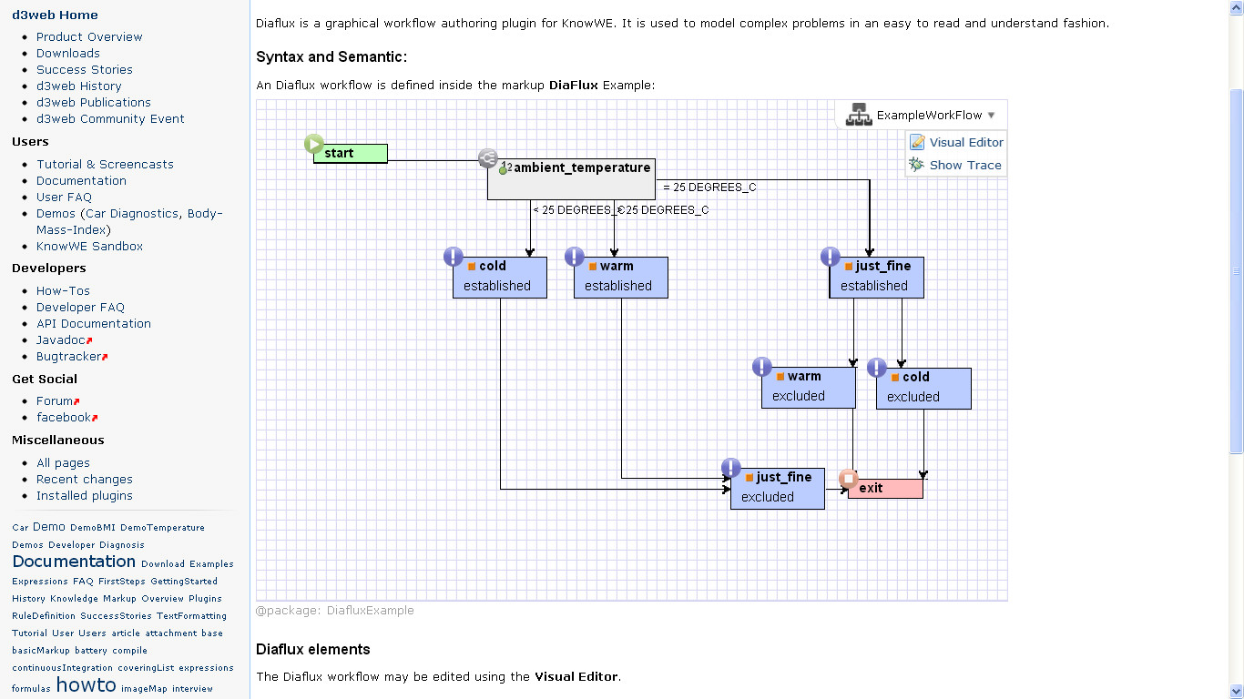Click external link icon next to facebook
The height and width of the screenshot is (699, 1244).
coord(95,418)
